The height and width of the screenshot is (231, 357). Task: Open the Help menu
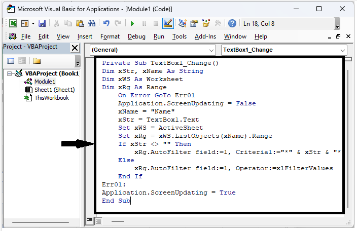coord(261,36)
